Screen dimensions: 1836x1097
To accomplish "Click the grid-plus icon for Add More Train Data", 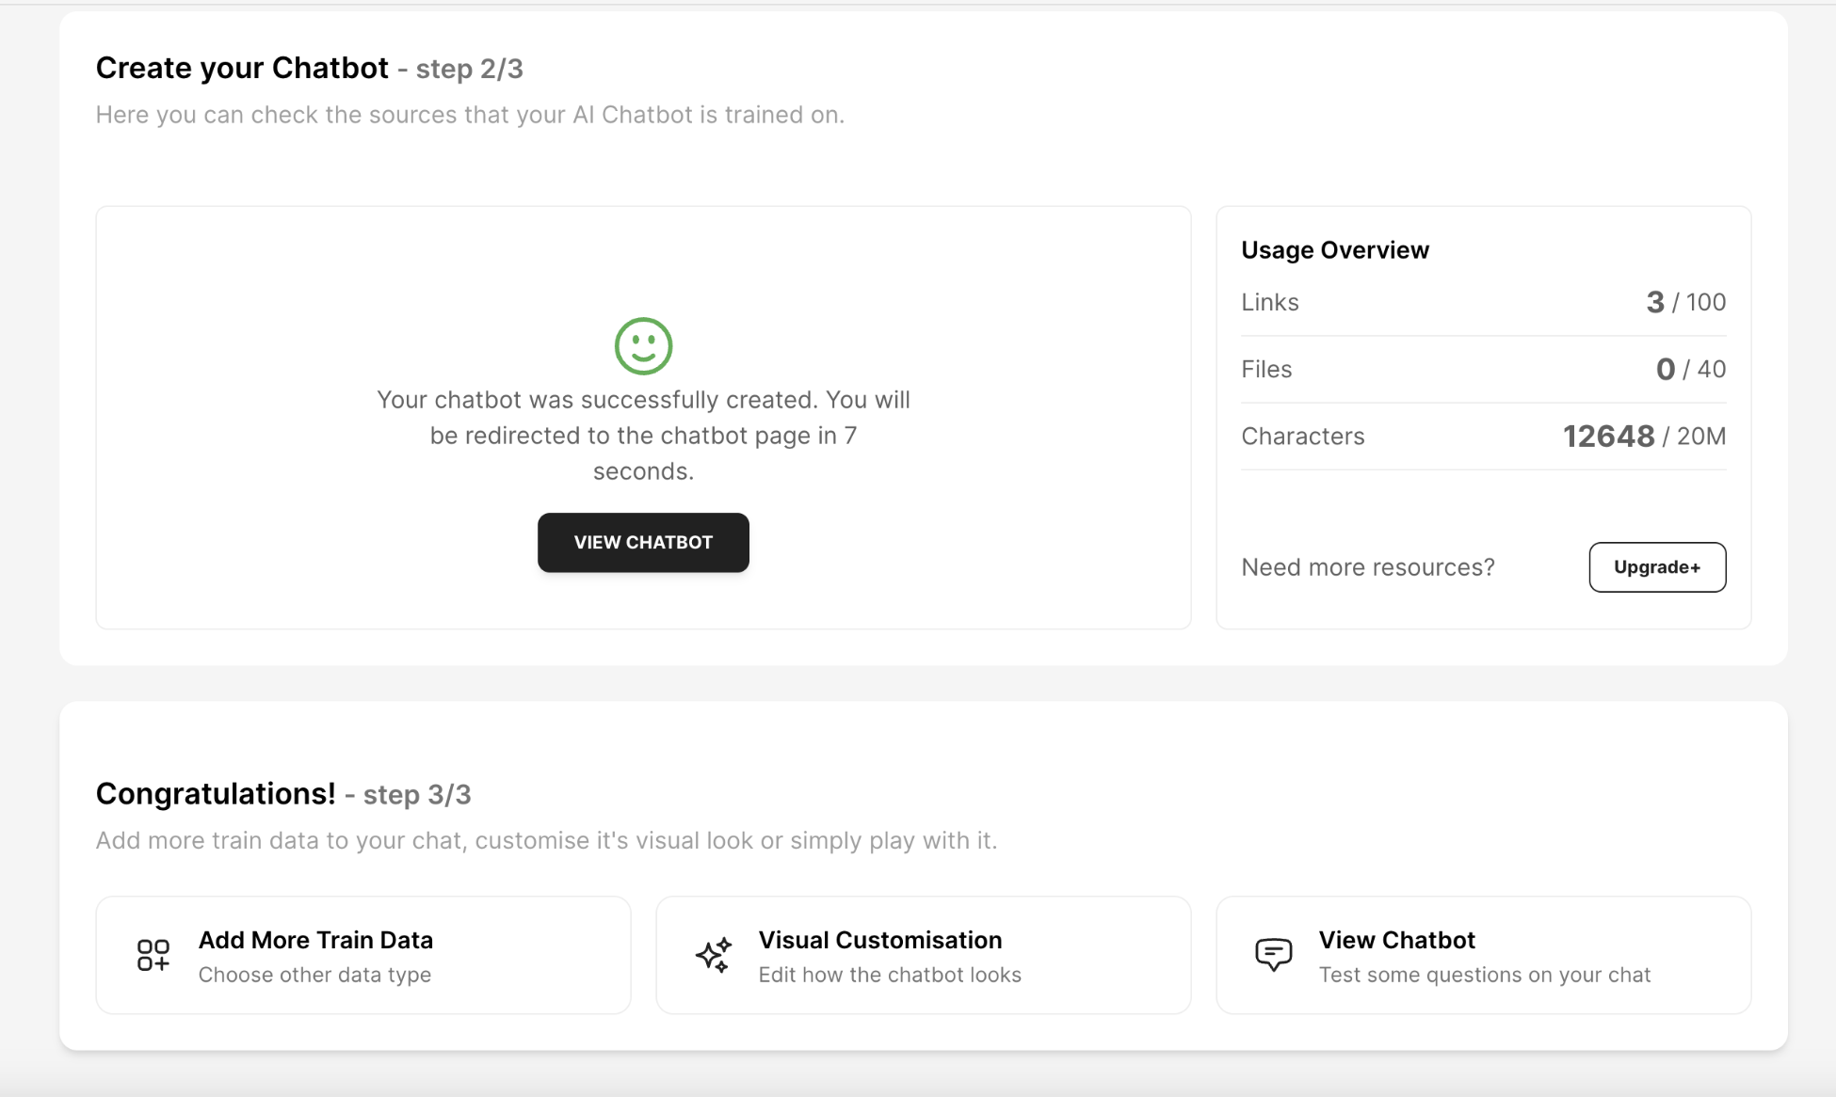I will (153, 955).
